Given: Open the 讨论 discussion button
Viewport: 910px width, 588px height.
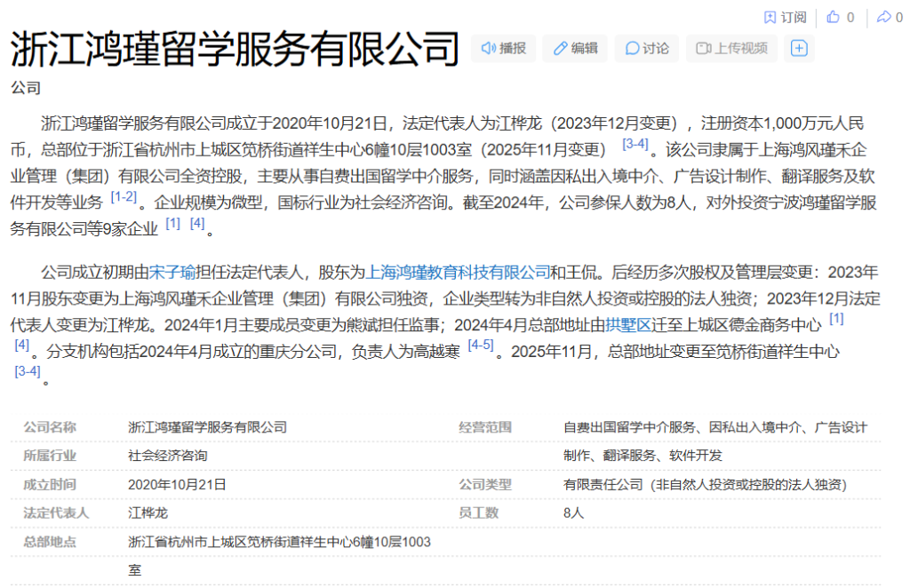Looking at the screenshot, I should [647, 48].
